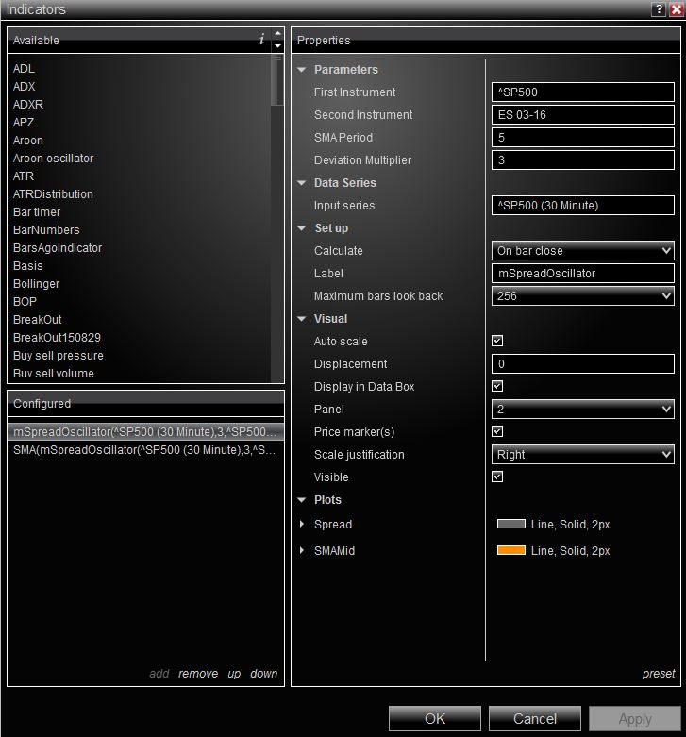Expand the SMAMid plot settings
686x737 pixels.
pos(302,550)
